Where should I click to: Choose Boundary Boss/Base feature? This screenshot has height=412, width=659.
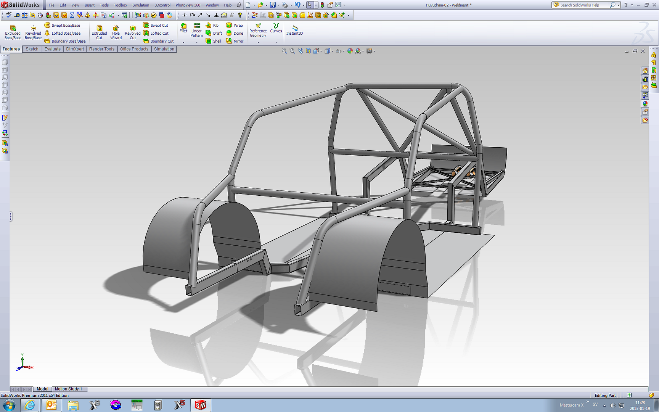65,41
